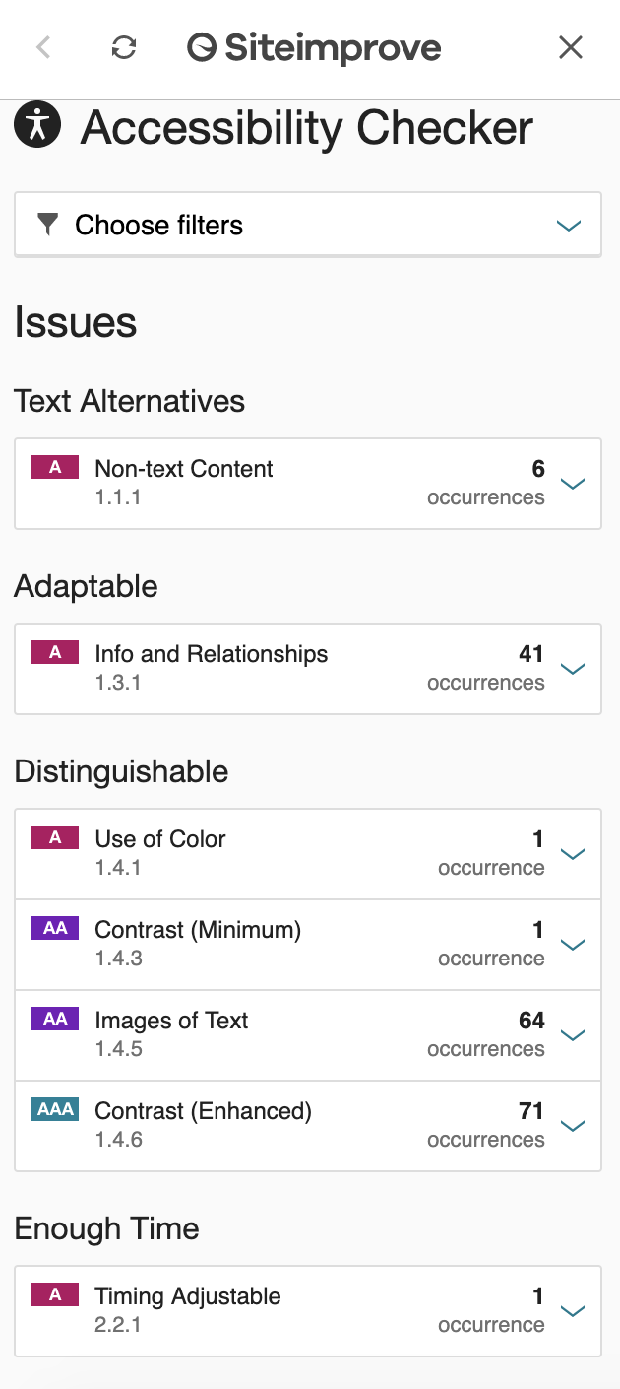Image resolution: width=620 pixels, height=1389 pixels.
Task: Refresh the accessibility scan results
Action: coord(124,46)
